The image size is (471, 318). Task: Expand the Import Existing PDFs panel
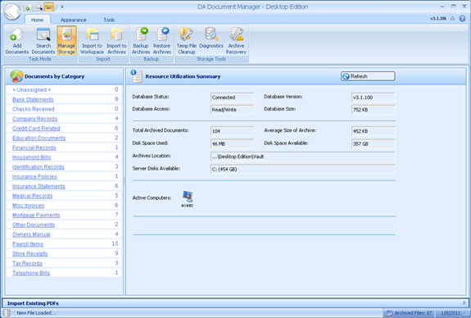click(x=464, y=303)
